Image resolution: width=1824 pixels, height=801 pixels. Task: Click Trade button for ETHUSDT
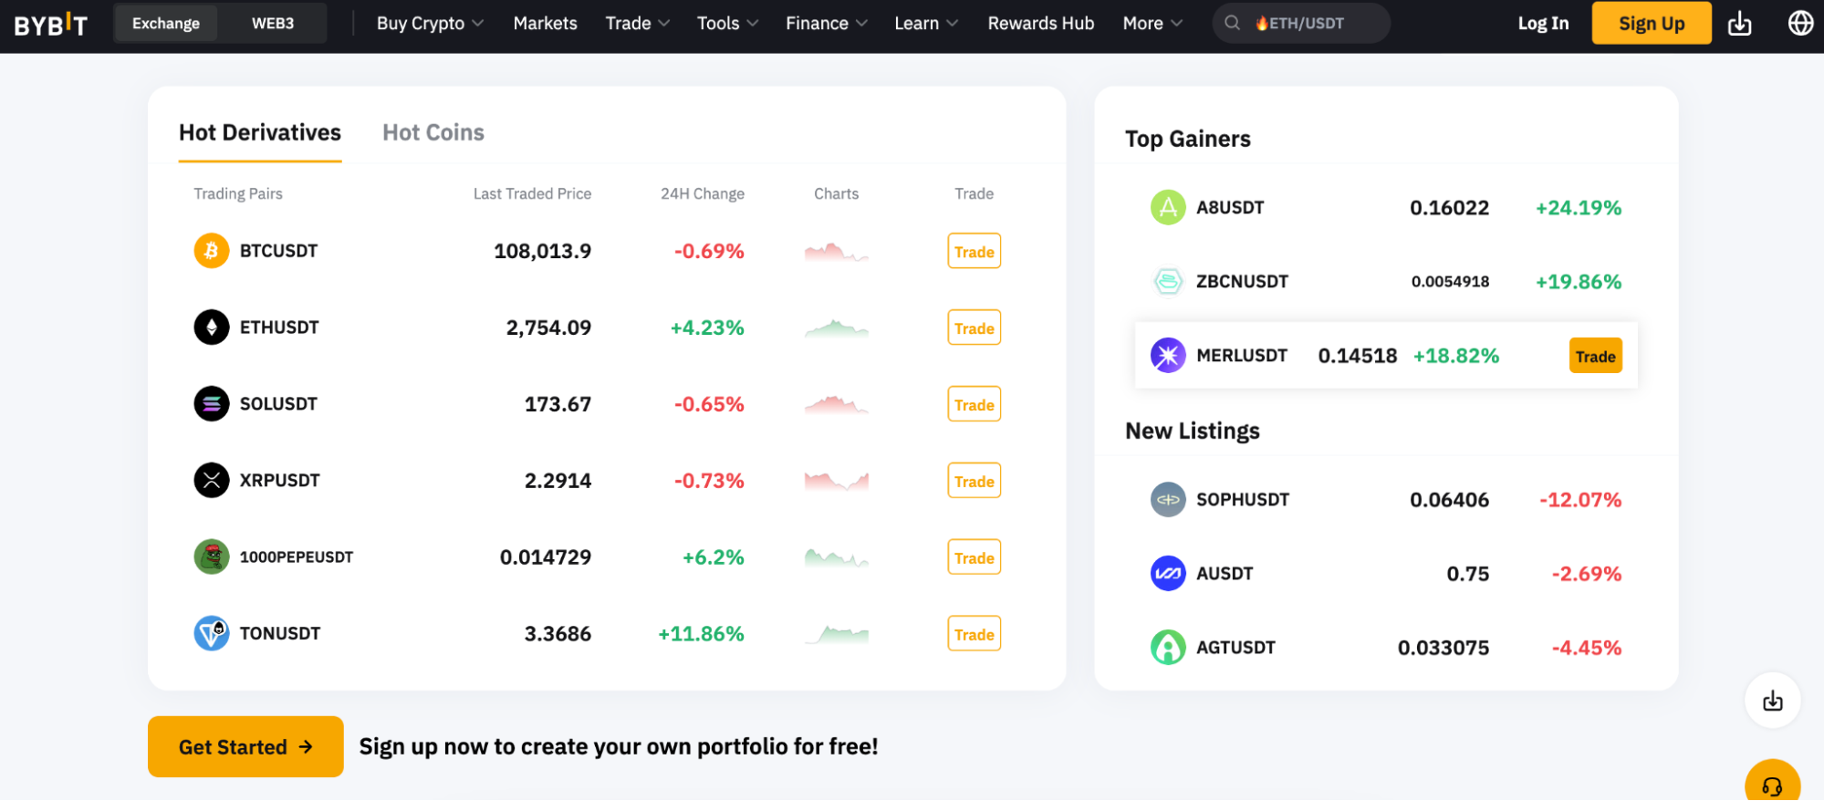coord(974,328)
